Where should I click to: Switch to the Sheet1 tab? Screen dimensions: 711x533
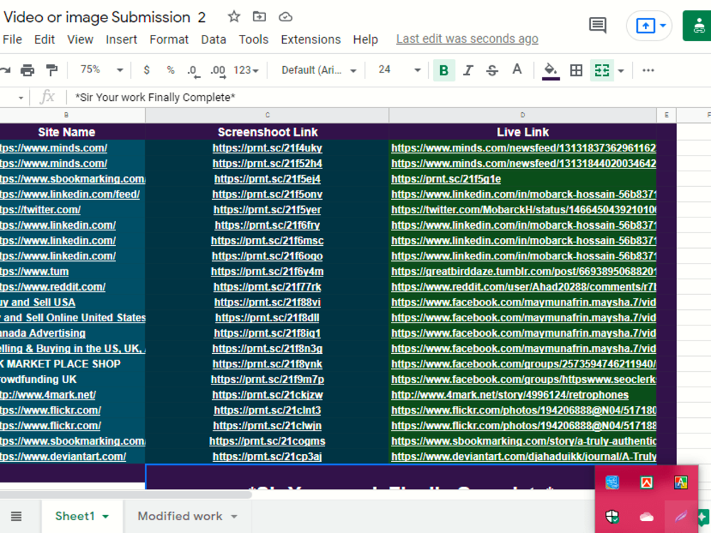coord(75,516)
